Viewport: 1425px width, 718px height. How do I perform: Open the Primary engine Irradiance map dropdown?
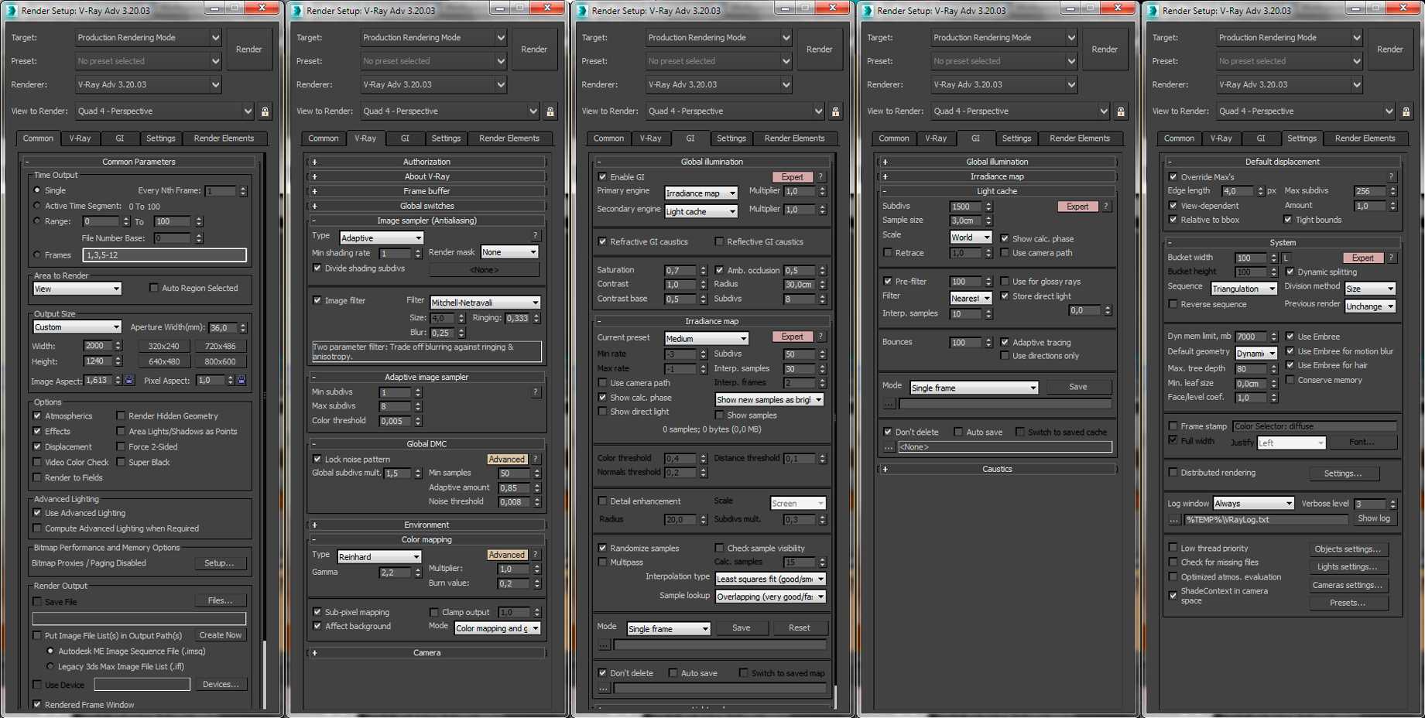click(x=701, y=193)
